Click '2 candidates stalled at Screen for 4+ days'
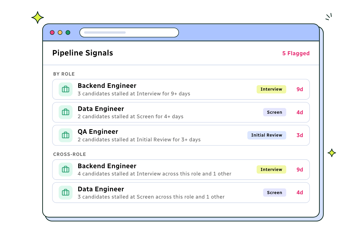 [x=130, y=116]
